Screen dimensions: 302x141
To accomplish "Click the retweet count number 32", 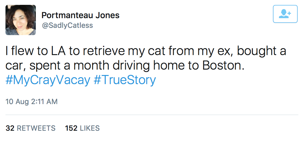I will pos(10,128).
